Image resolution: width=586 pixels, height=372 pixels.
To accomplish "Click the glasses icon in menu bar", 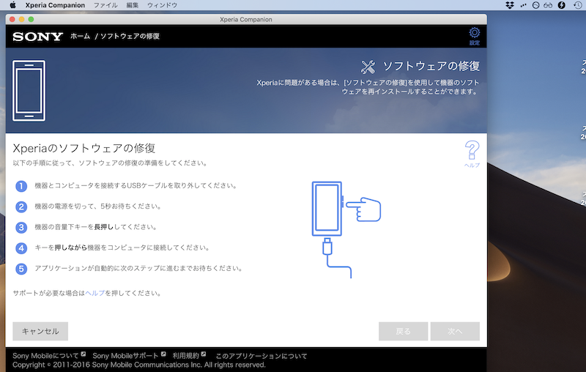I will point(548,5).
